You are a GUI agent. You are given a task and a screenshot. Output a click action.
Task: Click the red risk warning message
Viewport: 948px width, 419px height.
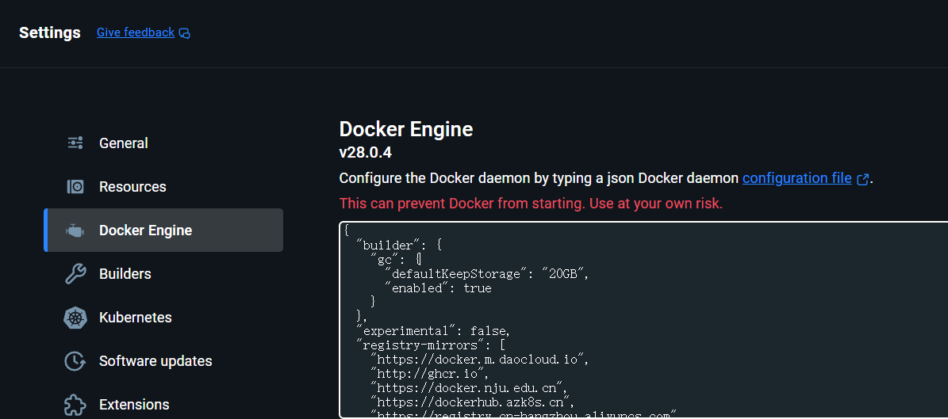(x=531, y=204)
